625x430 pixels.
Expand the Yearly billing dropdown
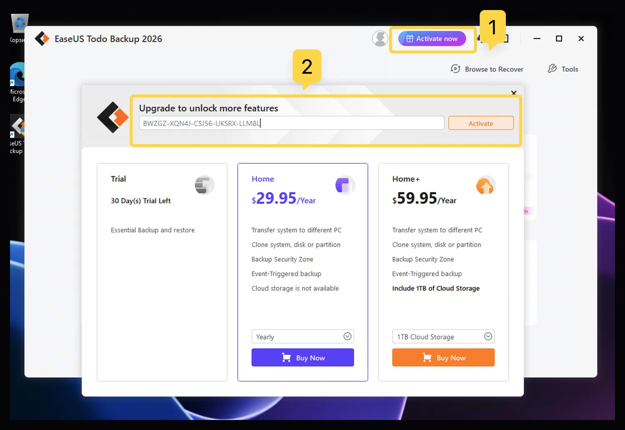[x=303, y=337]
